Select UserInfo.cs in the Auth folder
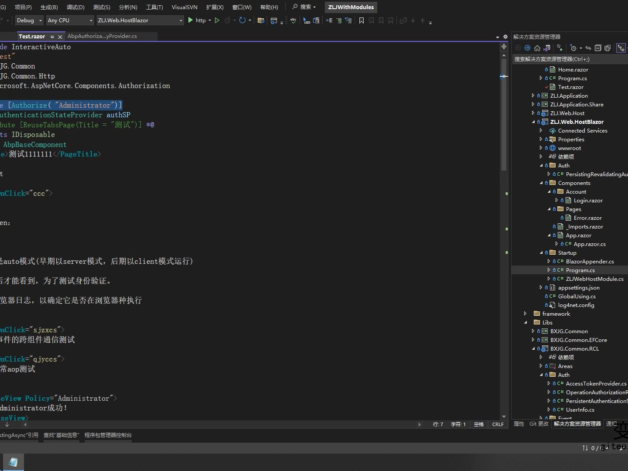This screenshot has height=471, width=628. 580,410
